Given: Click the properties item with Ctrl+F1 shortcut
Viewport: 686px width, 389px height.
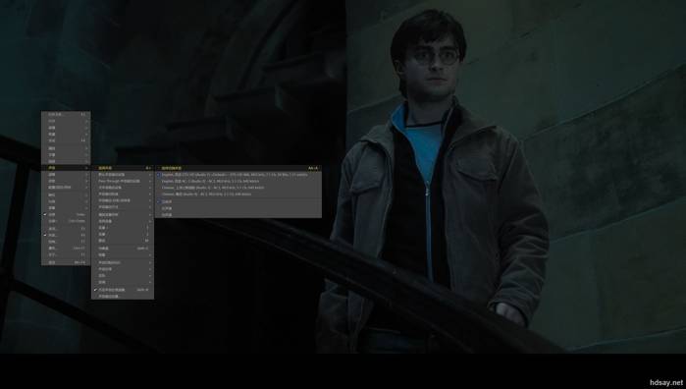Looking at the screenshot, I should pos(66,248).
